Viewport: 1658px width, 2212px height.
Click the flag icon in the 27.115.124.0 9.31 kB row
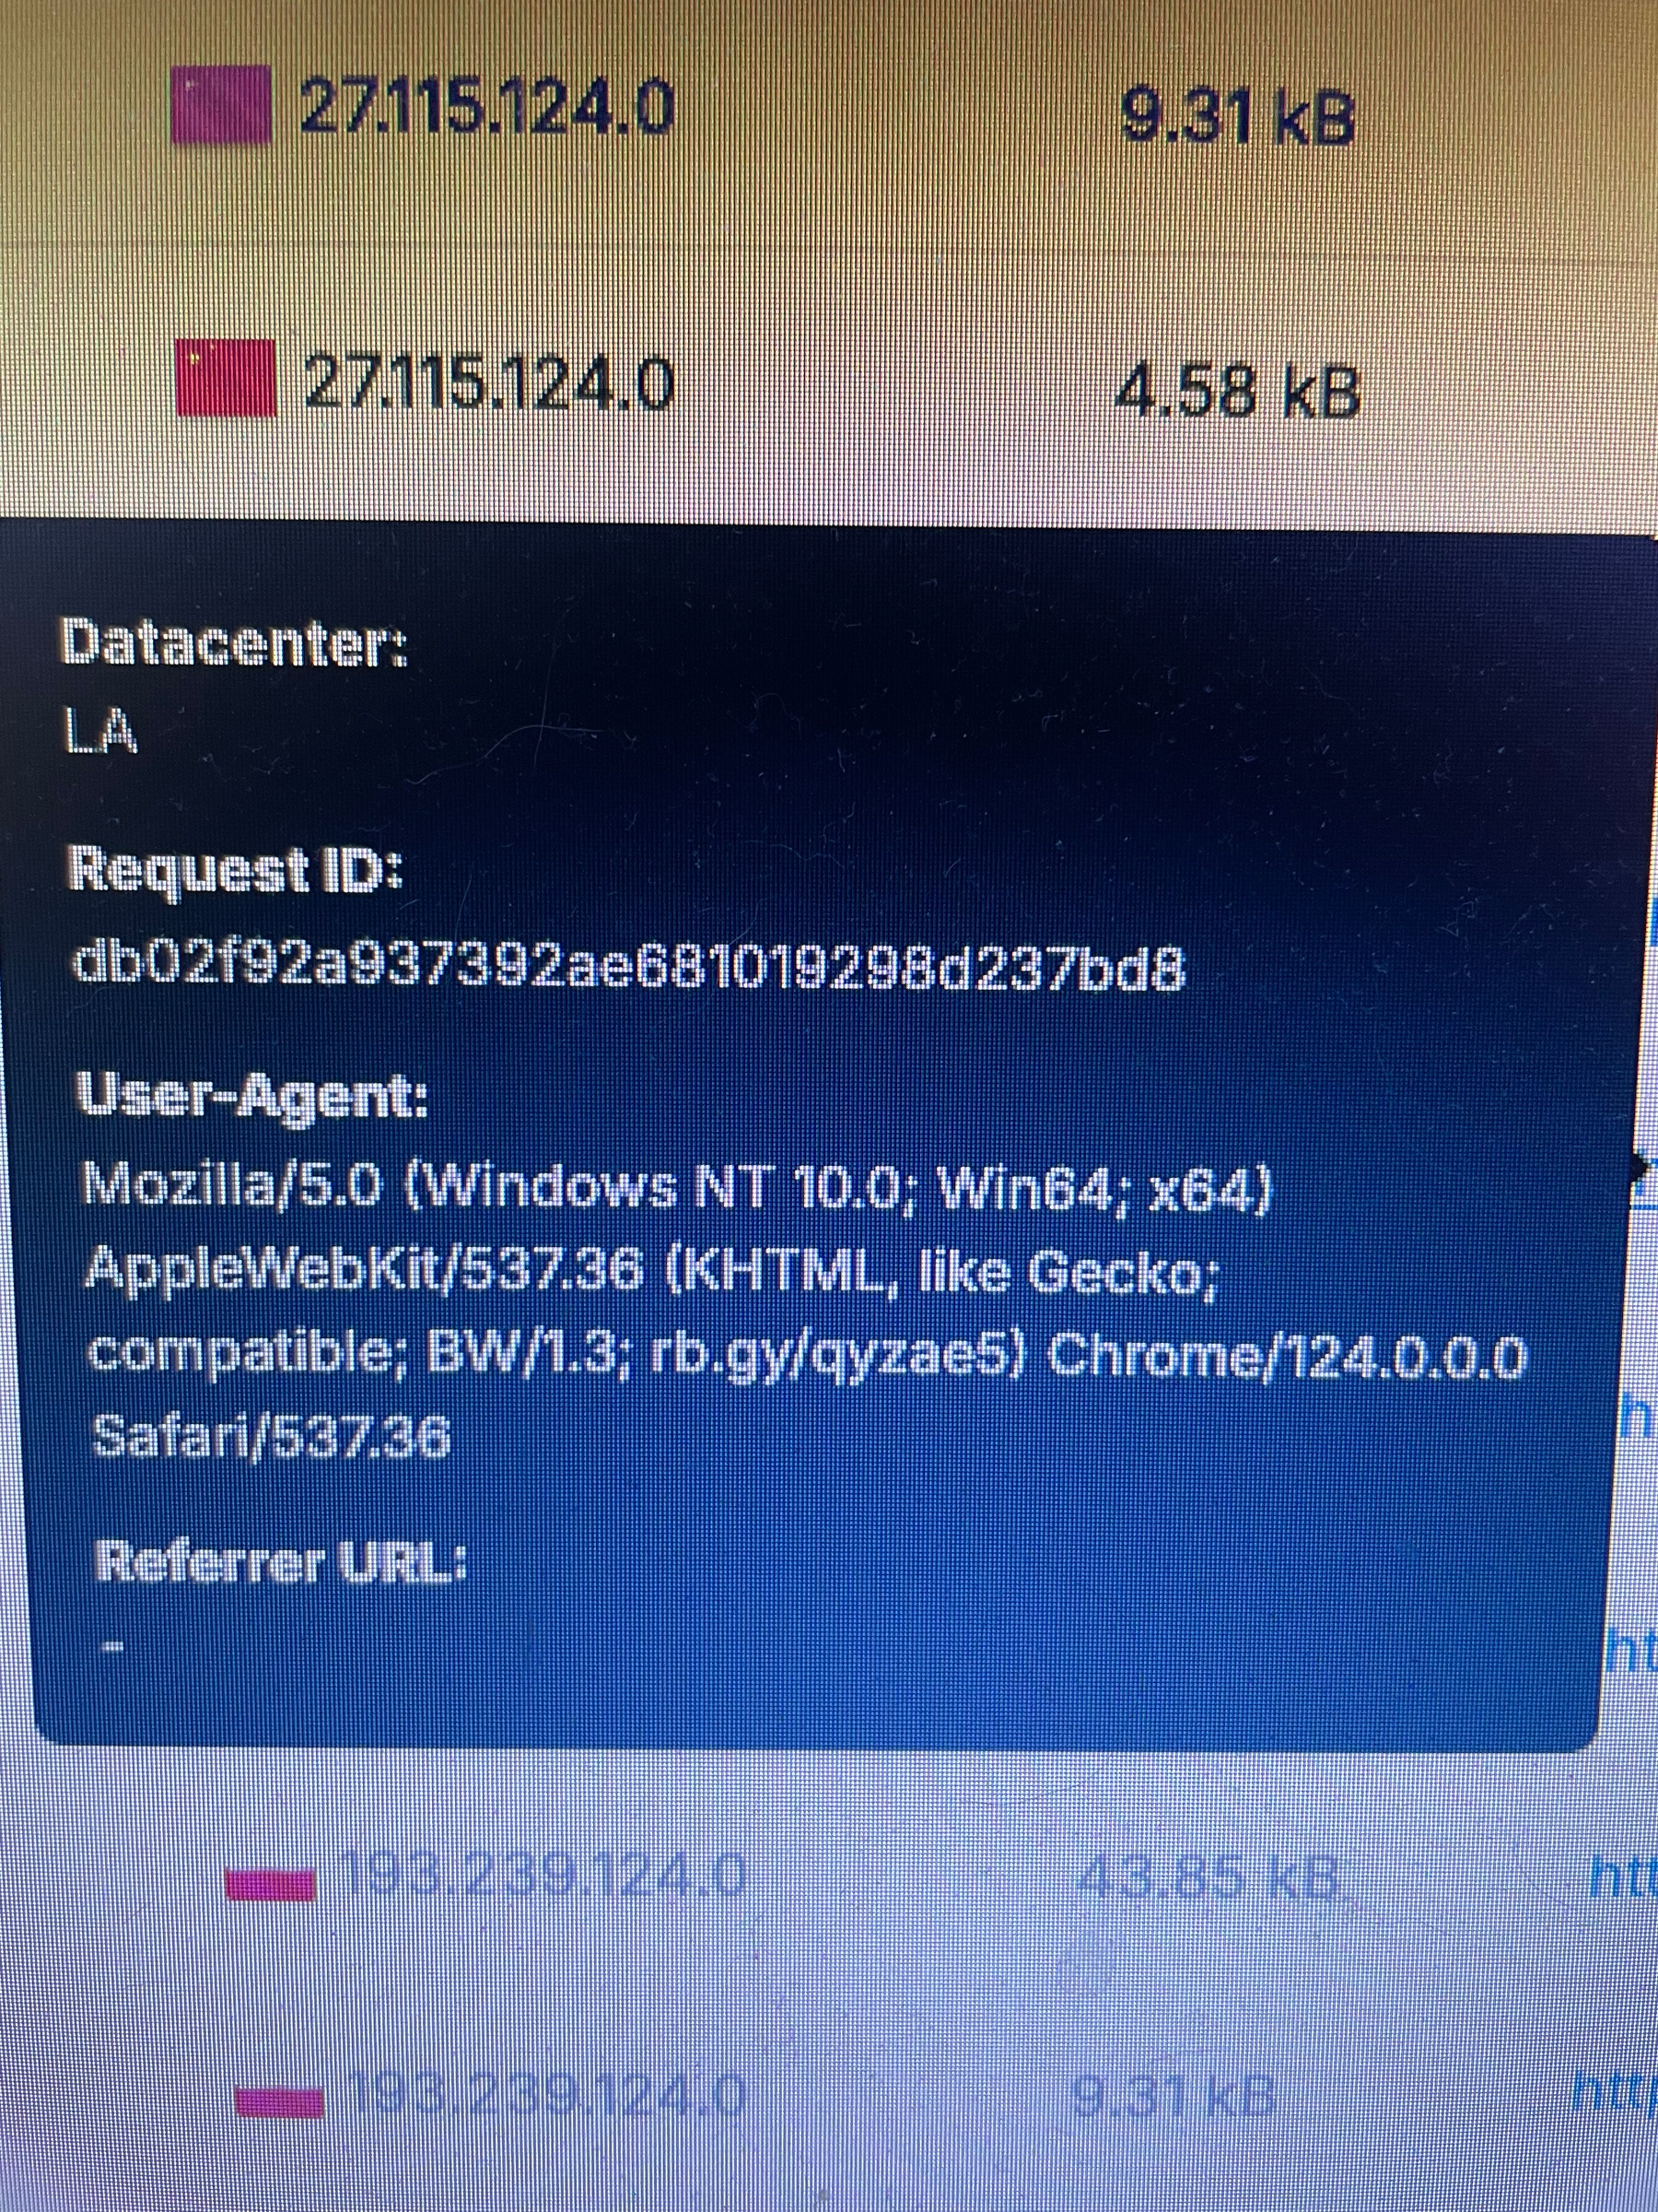click(x=222, y=105)
